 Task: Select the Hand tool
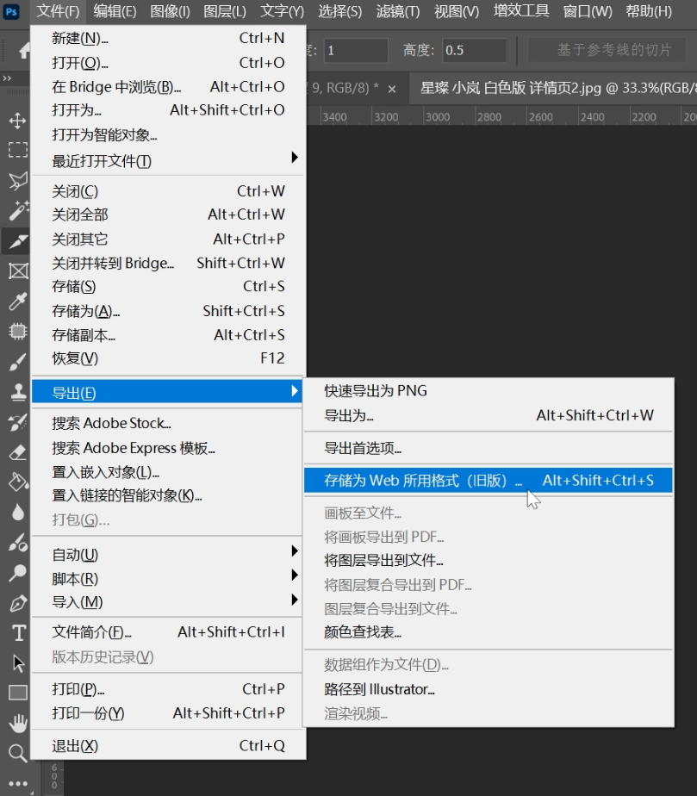click(17, 723)
